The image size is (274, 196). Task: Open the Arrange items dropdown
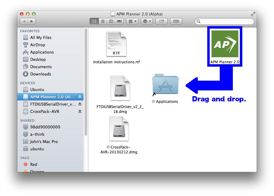[x=132, y=21]
